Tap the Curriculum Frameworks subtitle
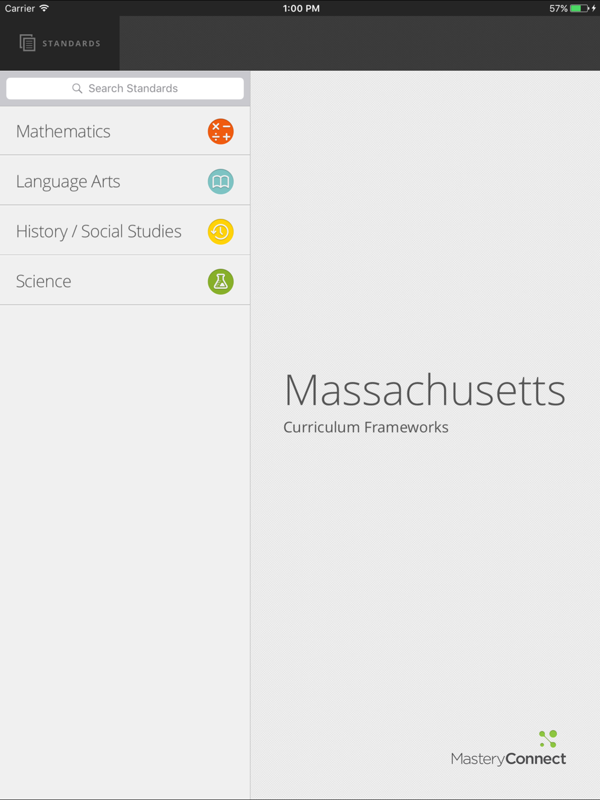The image size is (600, 800). point(366,427)
